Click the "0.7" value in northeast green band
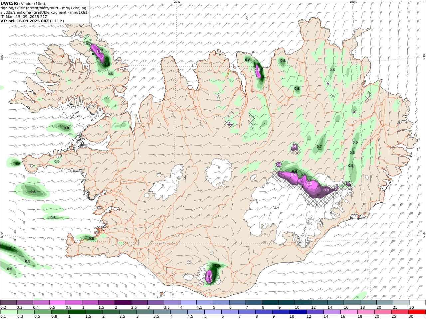The image size is (426, 319). point(319,147)
